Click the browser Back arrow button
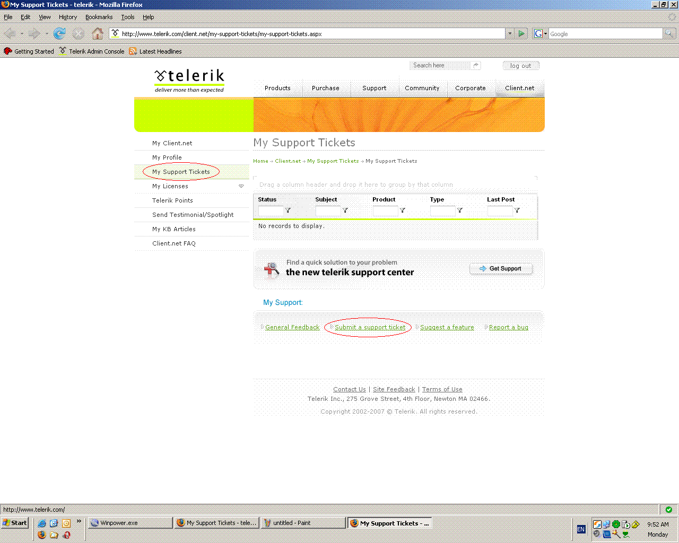 (10, 33)
